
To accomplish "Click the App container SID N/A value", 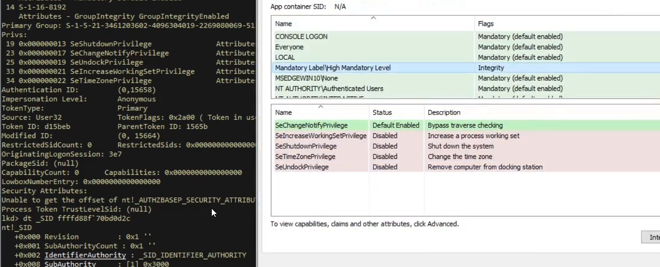I will coord(340,7).
